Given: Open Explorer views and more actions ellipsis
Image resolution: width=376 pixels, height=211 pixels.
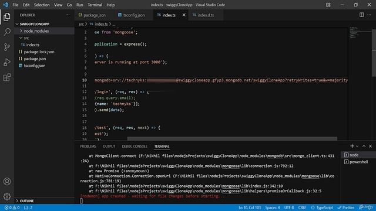Looking at the screenshot, I should tap(68, 15).
